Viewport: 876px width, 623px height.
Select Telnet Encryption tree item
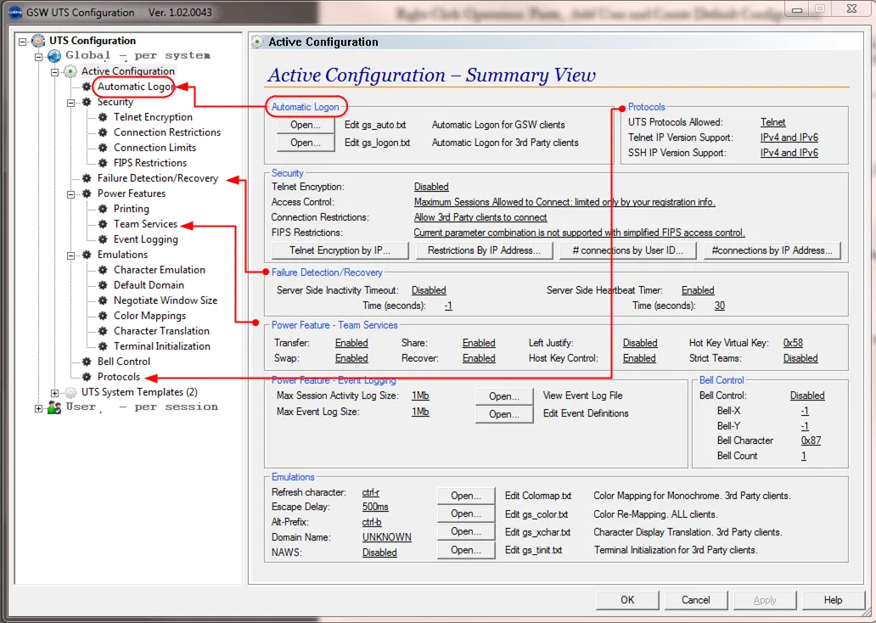[153, 117]
